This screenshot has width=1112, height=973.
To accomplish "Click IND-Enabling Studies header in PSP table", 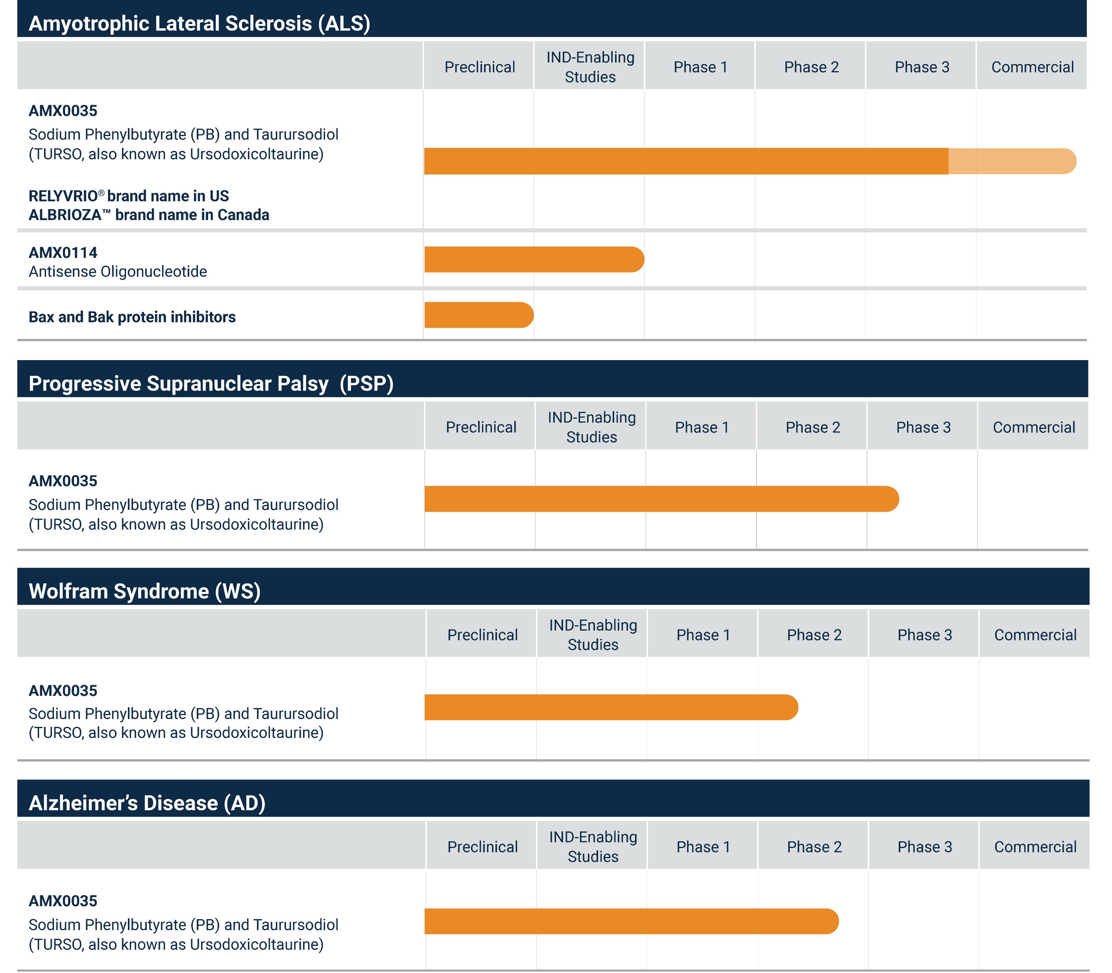I will [x=591, y=427].
